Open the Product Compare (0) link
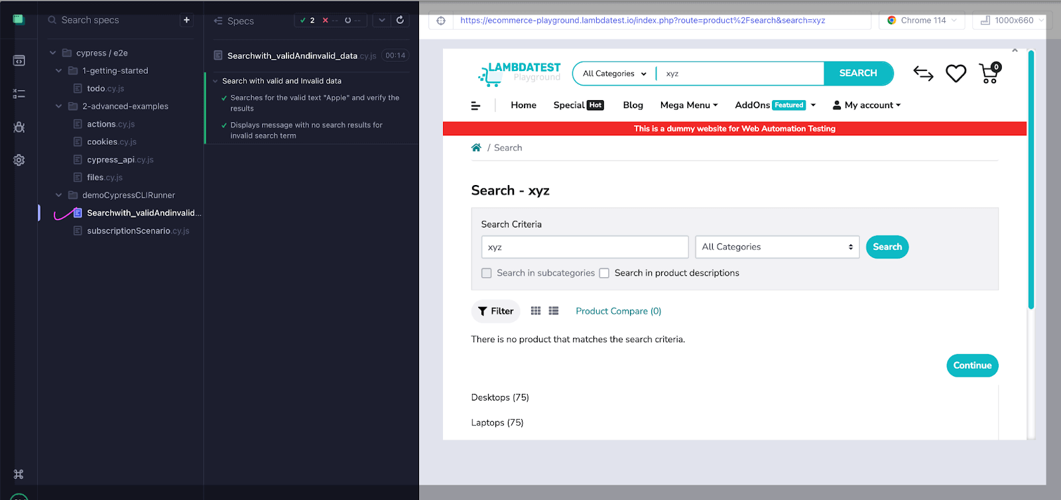The height and width of the screenshot is (500, 1061). (618, 311)
